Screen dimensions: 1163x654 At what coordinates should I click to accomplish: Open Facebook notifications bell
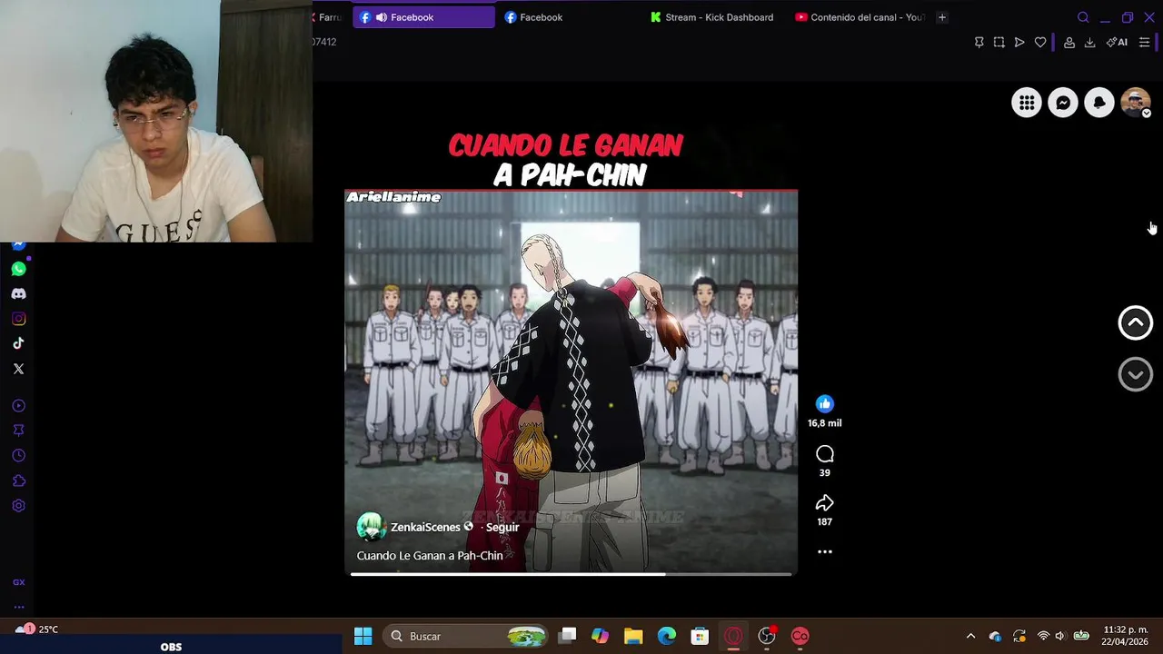click(1099, 103)
